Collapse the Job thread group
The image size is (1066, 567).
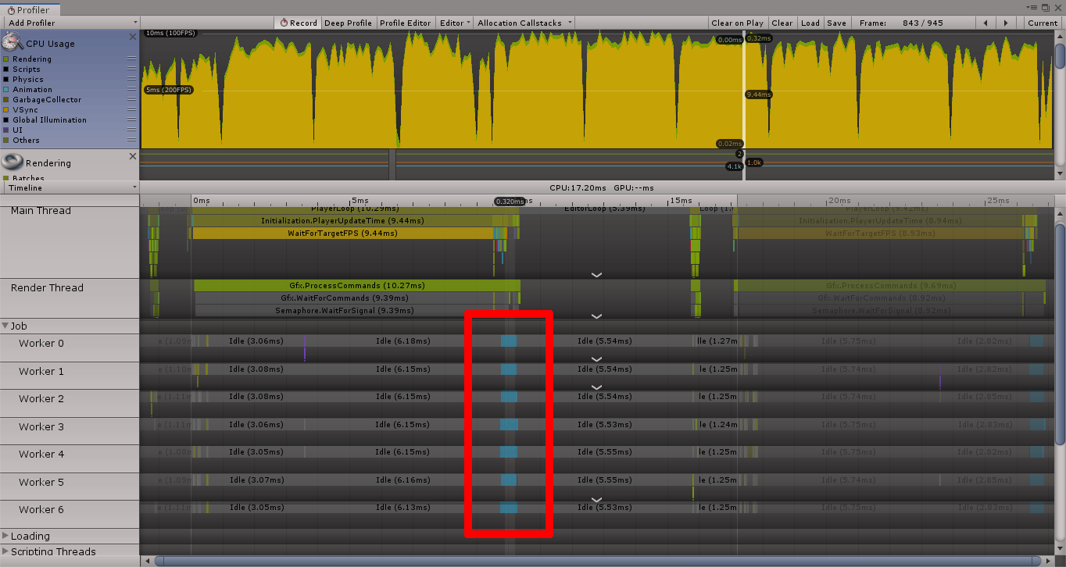(5, 326)
